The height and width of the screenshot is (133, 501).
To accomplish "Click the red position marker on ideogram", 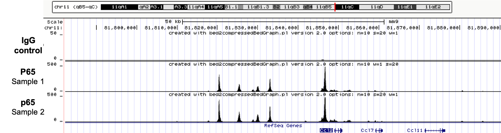I will [335, 7].
